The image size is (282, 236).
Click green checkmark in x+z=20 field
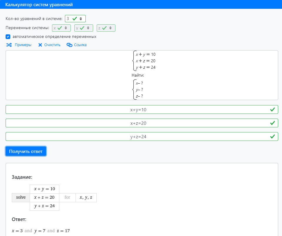(x=273, y=123)
